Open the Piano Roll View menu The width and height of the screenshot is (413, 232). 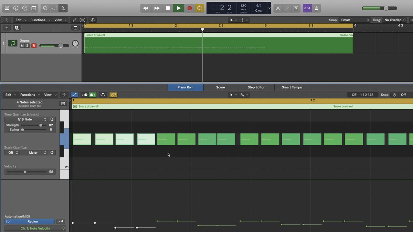tap(50, 95)
